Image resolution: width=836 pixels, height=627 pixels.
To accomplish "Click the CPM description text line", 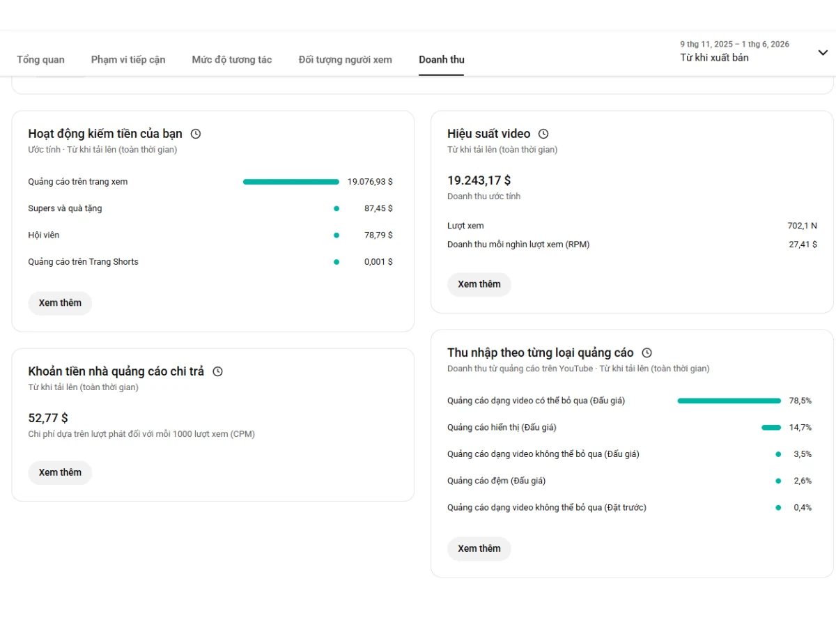I will coord(141,434).
